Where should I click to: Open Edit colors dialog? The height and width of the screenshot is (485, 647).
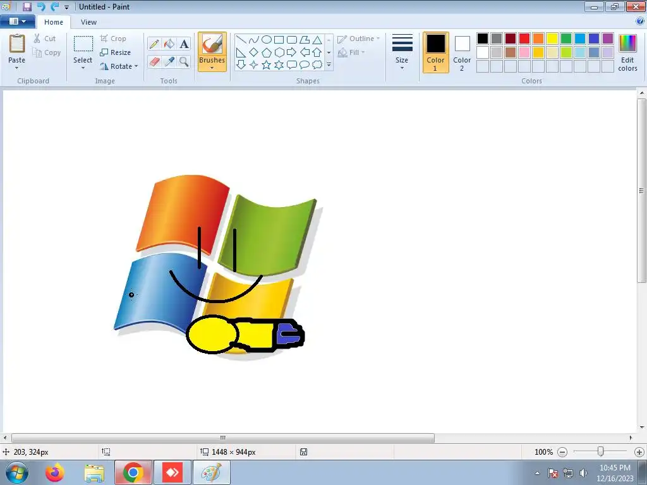627,53
